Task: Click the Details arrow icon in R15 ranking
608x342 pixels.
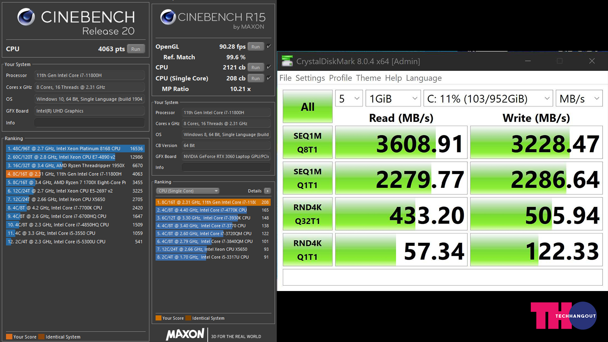Action: 268,191
